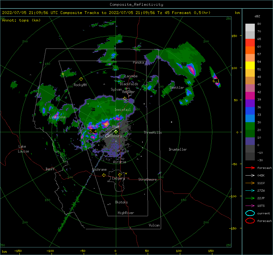
Task: Click the RockyMH label
Action: (80, 85)
